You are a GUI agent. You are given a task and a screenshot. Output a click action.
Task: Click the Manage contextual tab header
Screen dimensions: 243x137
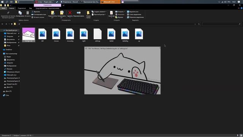[47, 5]
